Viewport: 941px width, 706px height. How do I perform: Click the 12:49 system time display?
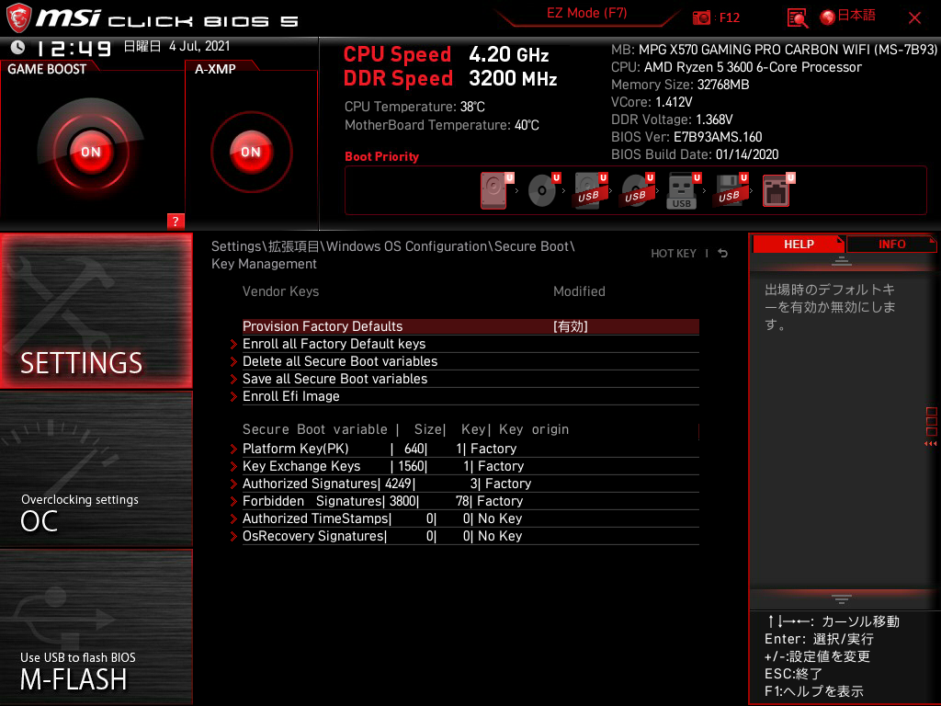[x=74, y=48]
